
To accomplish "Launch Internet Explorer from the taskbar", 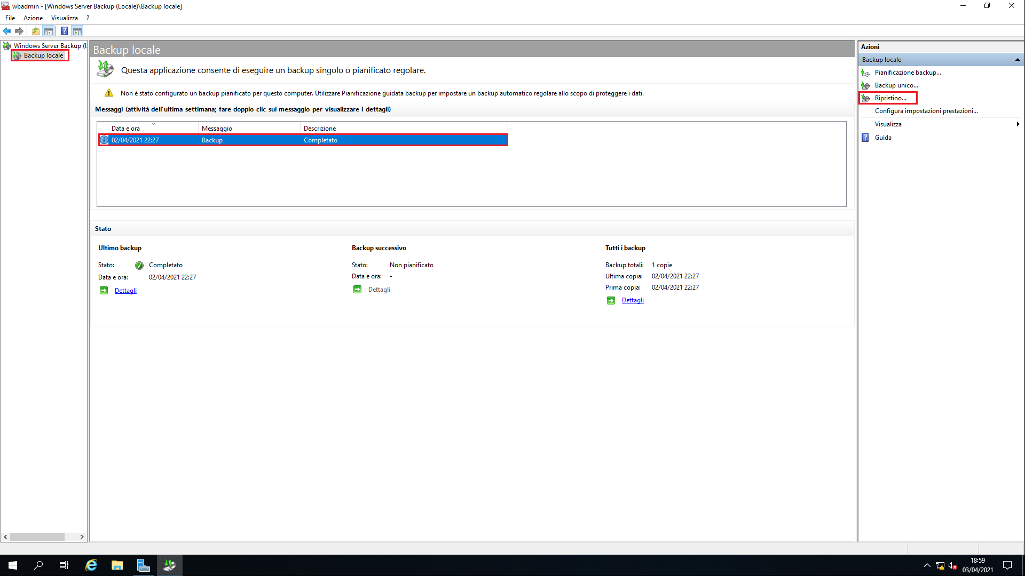I will click(x=91, y=565).
